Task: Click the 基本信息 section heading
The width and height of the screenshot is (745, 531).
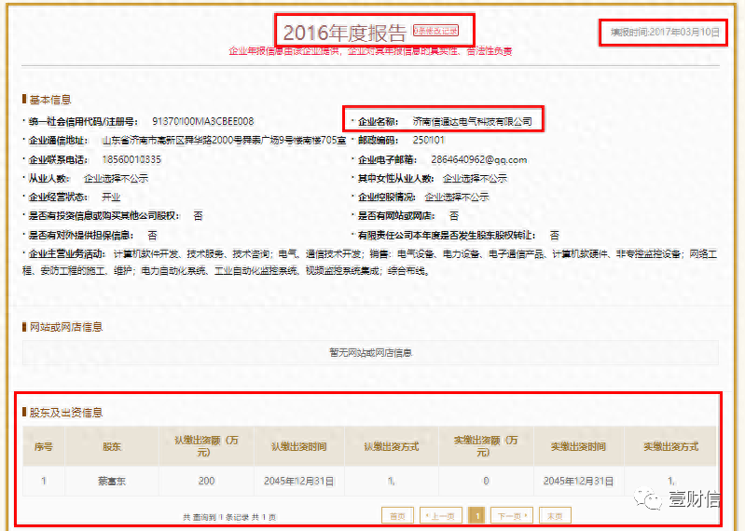Action: pos(50,100)
